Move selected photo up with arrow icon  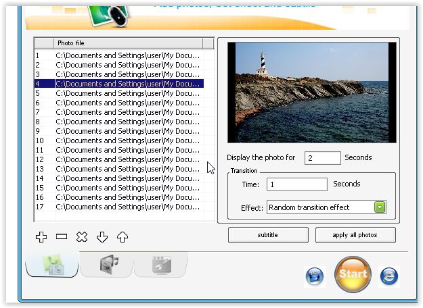click(123, 237)
